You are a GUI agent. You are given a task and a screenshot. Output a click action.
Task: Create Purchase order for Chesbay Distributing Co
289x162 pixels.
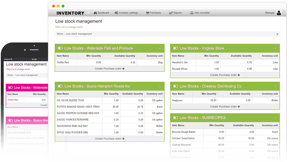(225, 107)
